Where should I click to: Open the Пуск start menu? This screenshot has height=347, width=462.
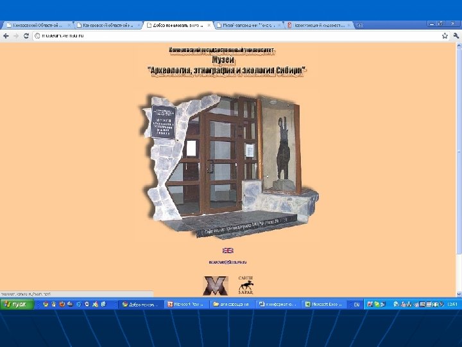(17, 304)
